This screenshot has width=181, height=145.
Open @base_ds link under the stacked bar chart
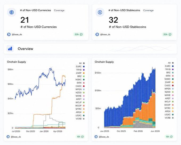(104, 137)
